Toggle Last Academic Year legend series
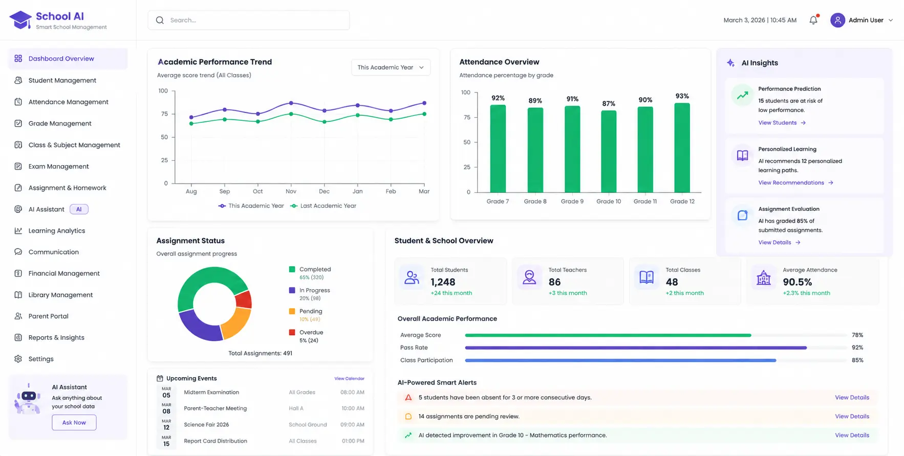Viewport: 904px width, 456px height. tap(323, 206)
